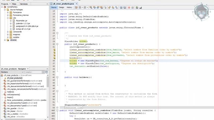Select the postgresql jdbc jar file
The image size is (214, 120).
point(27,26)
